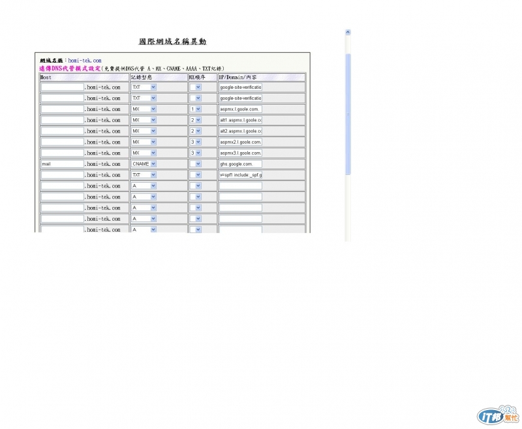Click the vertical scrollbar thumb
The width and height of the screenshot is (522, 429).
[x=348, y=114]
